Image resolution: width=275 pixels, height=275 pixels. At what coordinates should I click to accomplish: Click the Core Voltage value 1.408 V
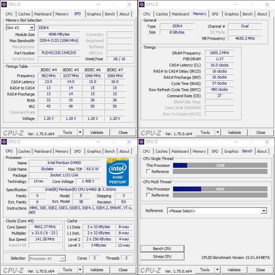(88, 181)
